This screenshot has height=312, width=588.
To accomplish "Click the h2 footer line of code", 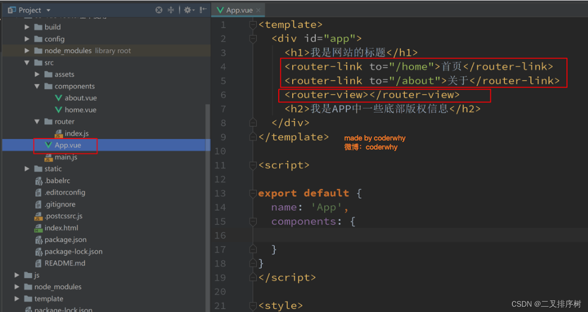I will point(383,109).
